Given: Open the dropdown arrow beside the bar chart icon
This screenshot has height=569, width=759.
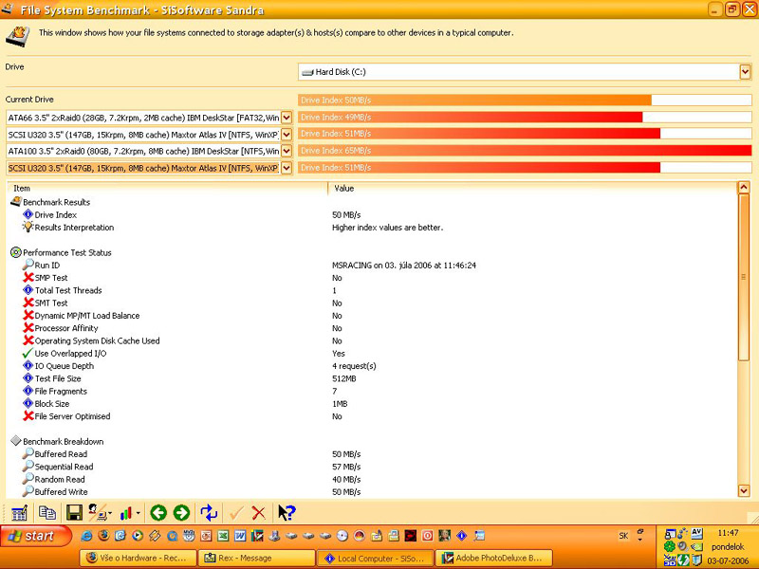Looking at the screenshot, I should pos(139,513).
